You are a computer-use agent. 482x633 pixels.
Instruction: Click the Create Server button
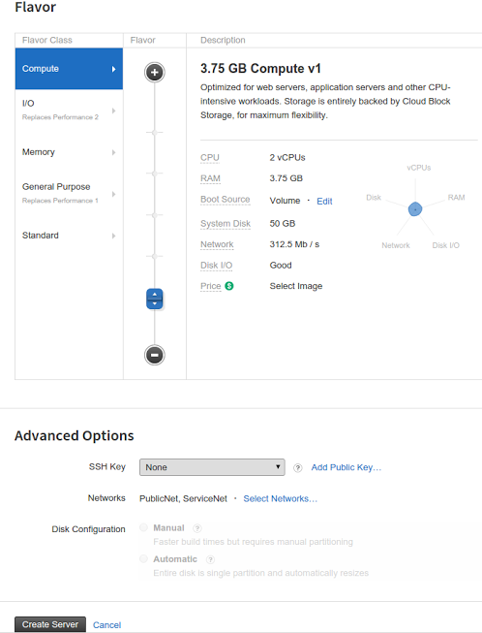coord(50,624)
